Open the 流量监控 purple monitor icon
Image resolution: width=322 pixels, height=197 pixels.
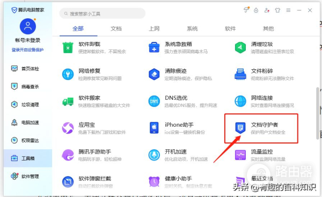coord(240,155)
